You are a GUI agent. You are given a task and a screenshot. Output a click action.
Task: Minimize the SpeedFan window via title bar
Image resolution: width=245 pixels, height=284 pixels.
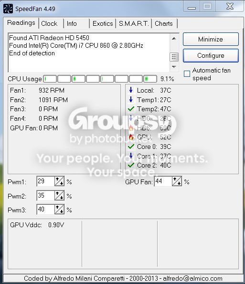coord(192,7)
